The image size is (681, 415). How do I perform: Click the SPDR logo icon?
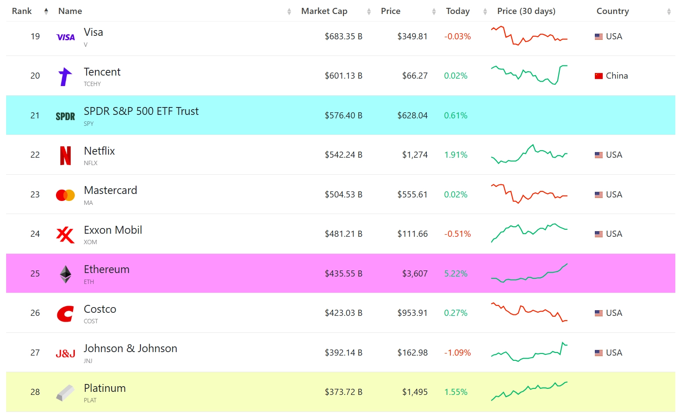(x=65, y=116)
